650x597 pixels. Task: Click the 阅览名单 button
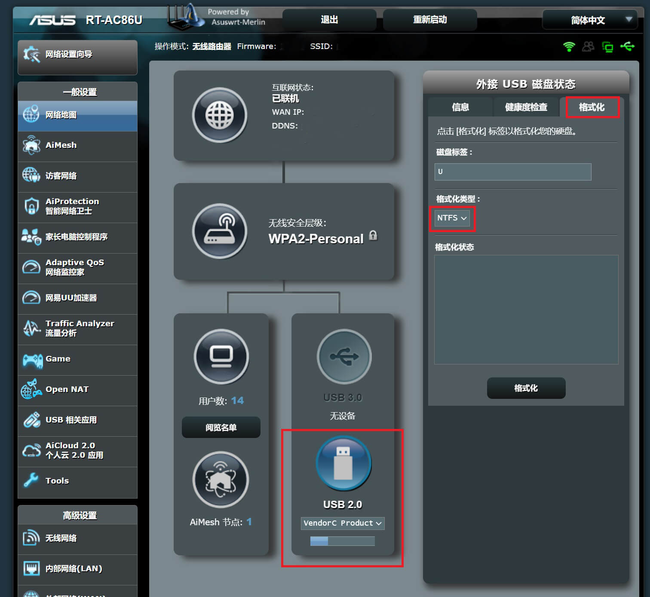(221, 427)
